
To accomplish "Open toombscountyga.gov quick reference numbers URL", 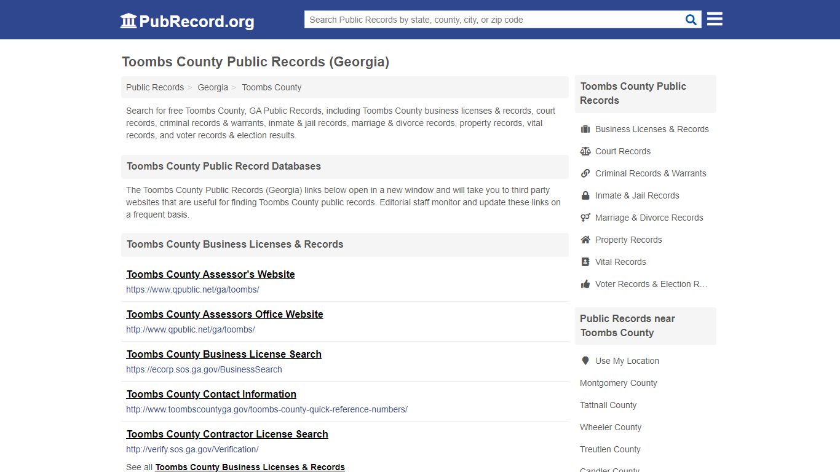I will [x=267, y=409].
